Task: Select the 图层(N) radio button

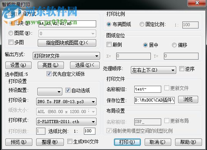Action: (11, 33)
